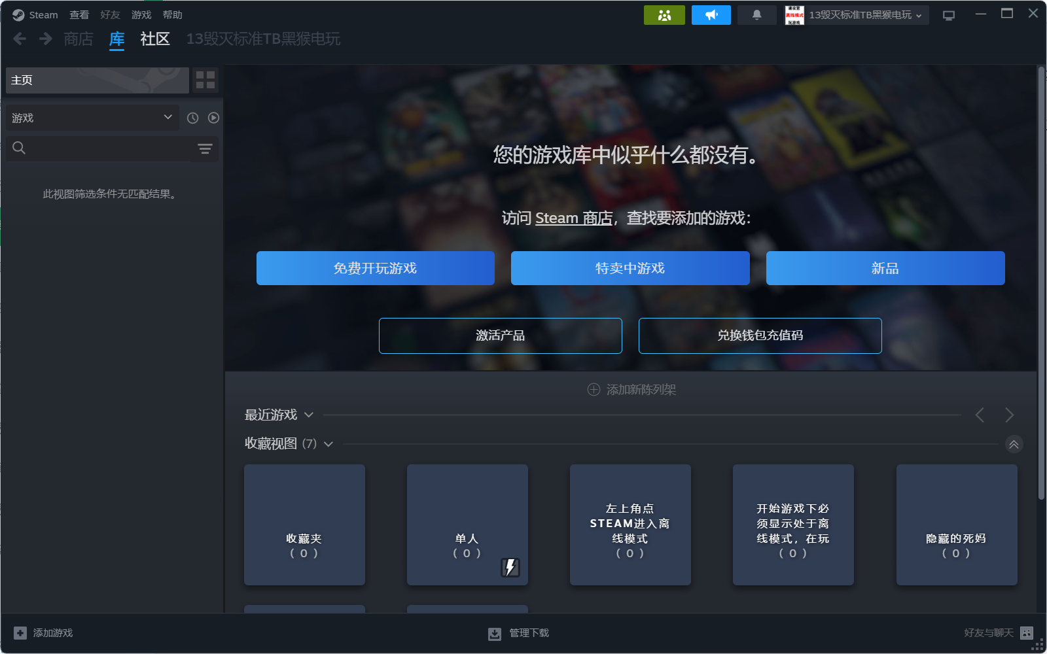This screenshot has width=1047, height=654.
Task: Click the add game plus icon
Action: [x=20, y=633]
